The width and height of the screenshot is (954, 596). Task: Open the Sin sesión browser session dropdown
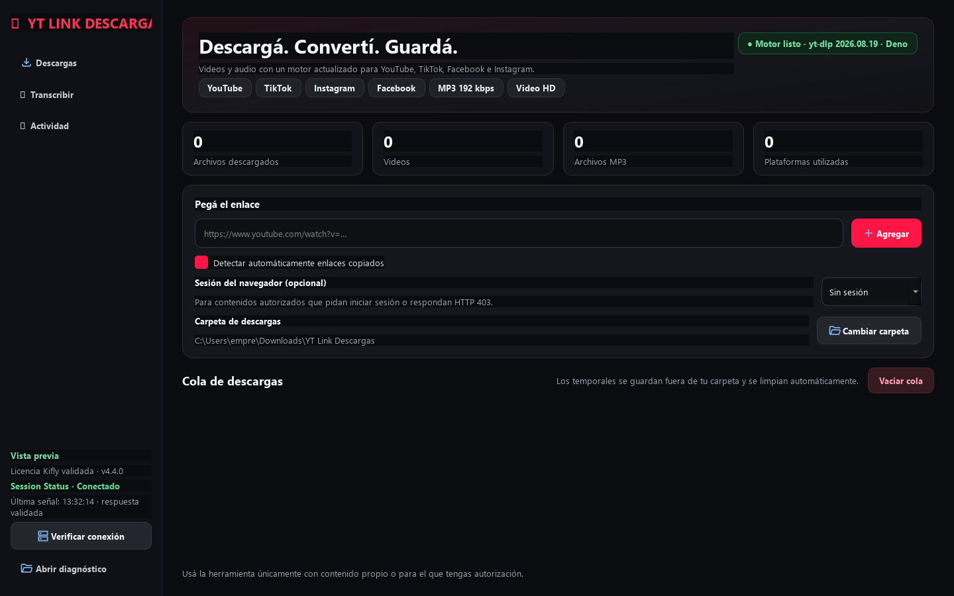pos(871,292)
